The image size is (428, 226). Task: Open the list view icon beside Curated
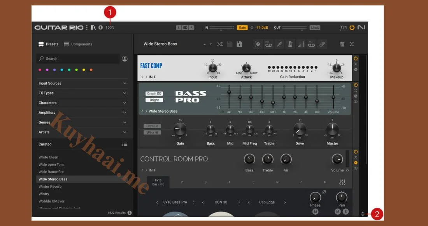(x=125, y=144)
